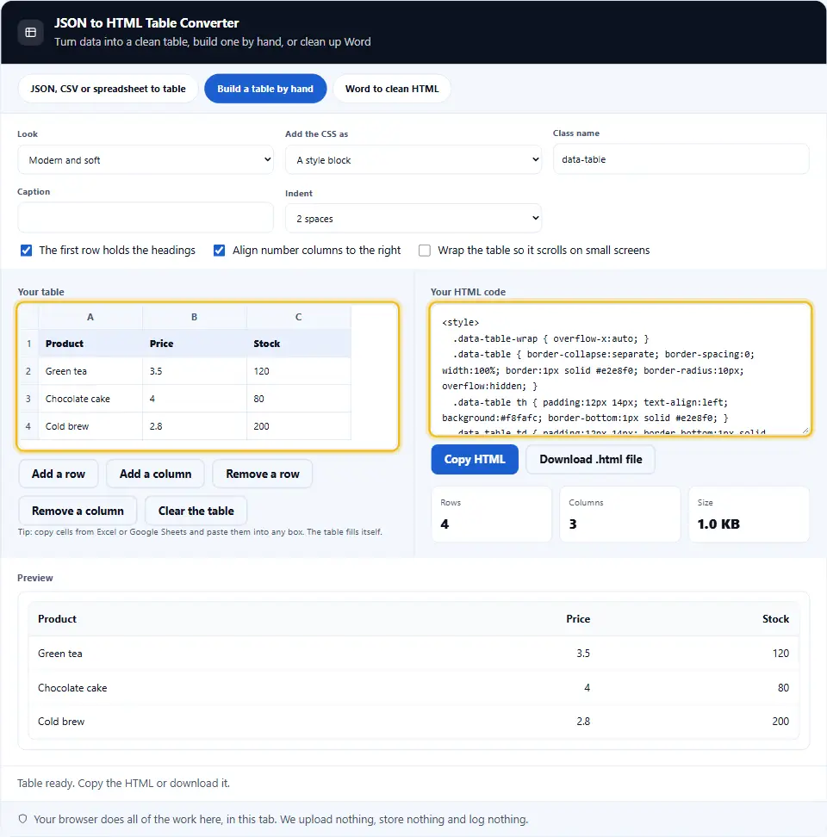This screenshot has width=827, height=837.
Task: Click the 'Remove a column' button
Action: coord(78,511)
